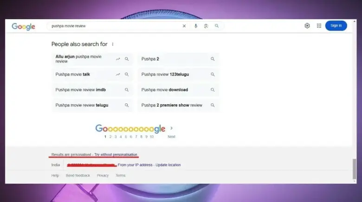The width and height of the screenshot is (362, 202).
Task: Select the Pushpa 2 suggestion
Action: [x=178, y=59]
